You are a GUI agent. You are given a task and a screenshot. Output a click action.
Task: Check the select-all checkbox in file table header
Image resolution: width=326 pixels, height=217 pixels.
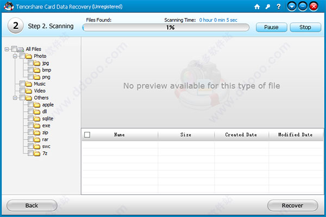pyautogui.click(x=87, y=135)
